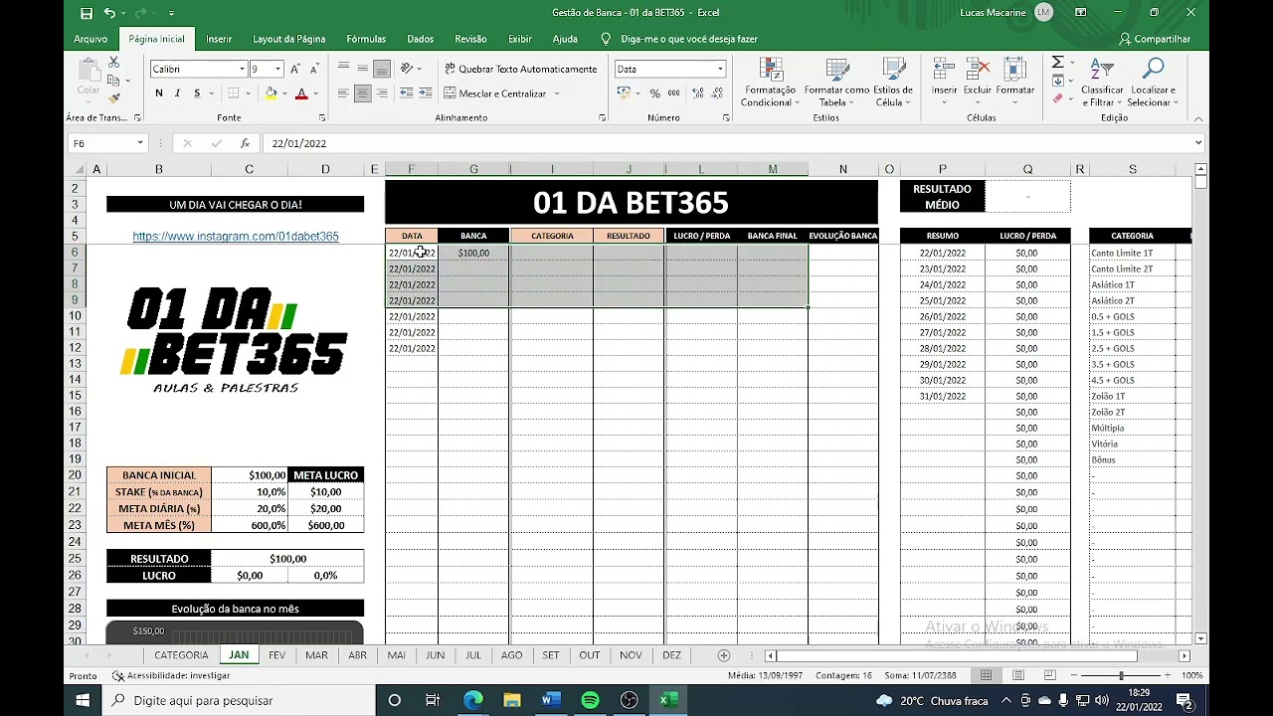Open the font size dropdown
Screen dimensions: 1273x716
277,69
